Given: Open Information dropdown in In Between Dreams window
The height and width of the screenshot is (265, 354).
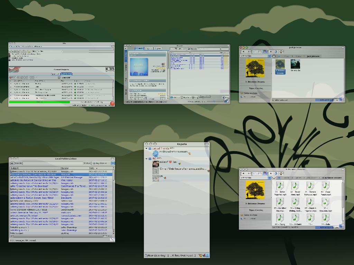Looking at the screenshot, I should click(255, 178).
